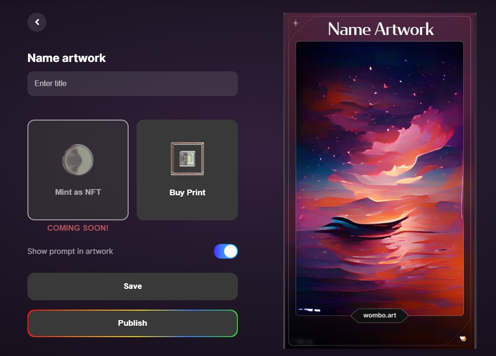Click the sparkle star on the card corner
Image resolution: width=496 pixels, height=356 pixels.
296,23
